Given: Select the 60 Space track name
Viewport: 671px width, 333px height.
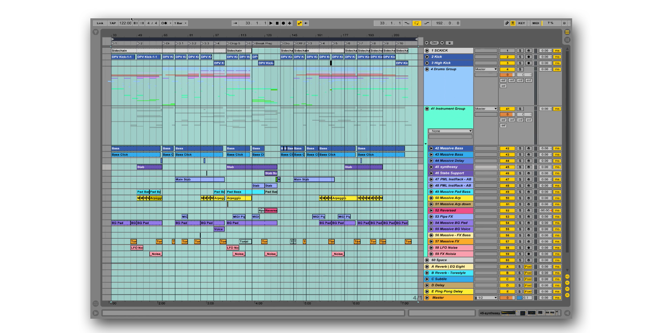Looking at the screenshot, I should pos(439,260).
